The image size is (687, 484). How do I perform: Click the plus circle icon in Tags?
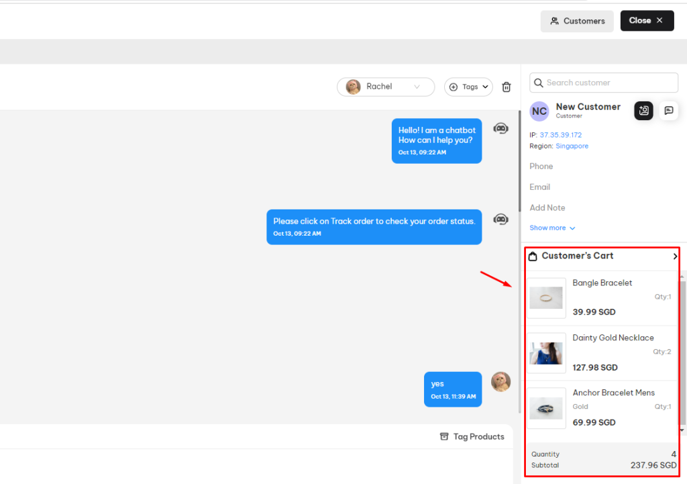tap(454, 87)
